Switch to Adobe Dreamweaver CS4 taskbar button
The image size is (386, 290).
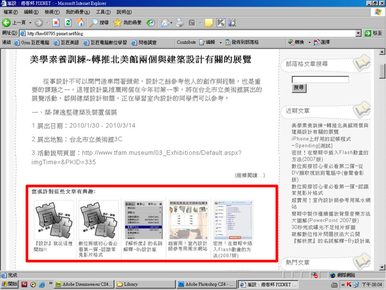tap(84, 284)
